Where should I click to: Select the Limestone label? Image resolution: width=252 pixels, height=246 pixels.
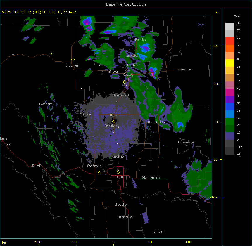(x=45, y=104)
